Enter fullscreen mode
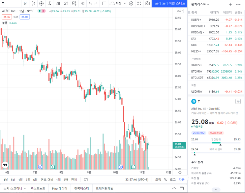 click(x=139, y=3)
